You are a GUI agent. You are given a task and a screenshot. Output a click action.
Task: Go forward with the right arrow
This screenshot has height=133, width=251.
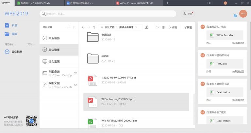[x=89, y=27]
